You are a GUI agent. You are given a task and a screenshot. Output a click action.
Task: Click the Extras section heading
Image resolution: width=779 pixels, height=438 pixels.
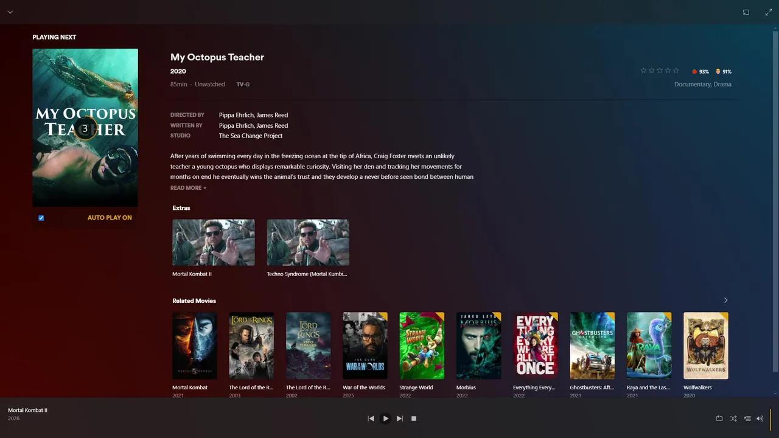coord(181,208)
